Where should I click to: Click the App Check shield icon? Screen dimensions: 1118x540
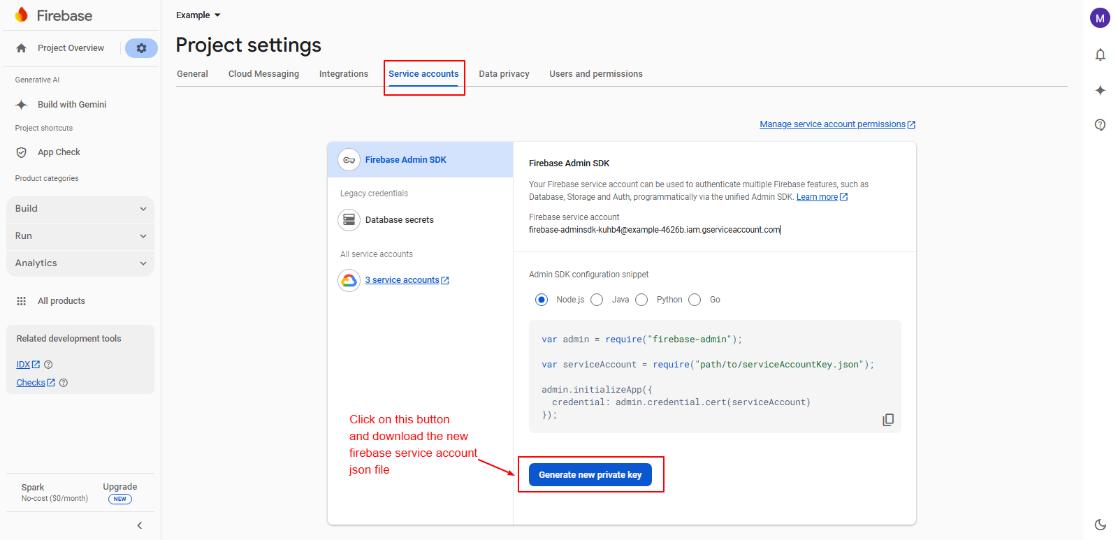click(x=22, y=152)
